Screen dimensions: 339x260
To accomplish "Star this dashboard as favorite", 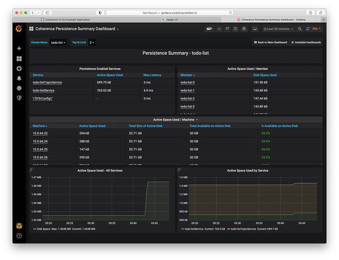I will click(x=219, y=29).
